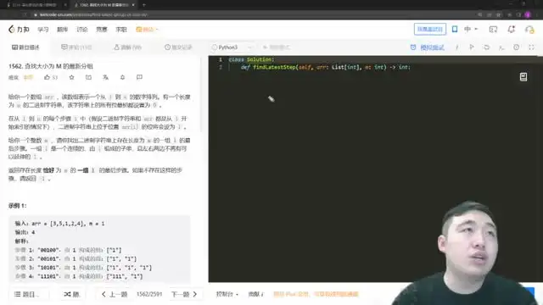Click the run flag icon in editor toolbar
This screenshot has width=543, height=305.
coord(472,47)
